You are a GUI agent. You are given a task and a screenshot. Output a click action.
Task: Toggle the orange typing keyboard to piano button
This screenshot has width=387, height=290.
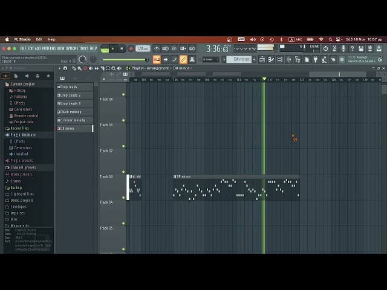[x=157, y=59]
